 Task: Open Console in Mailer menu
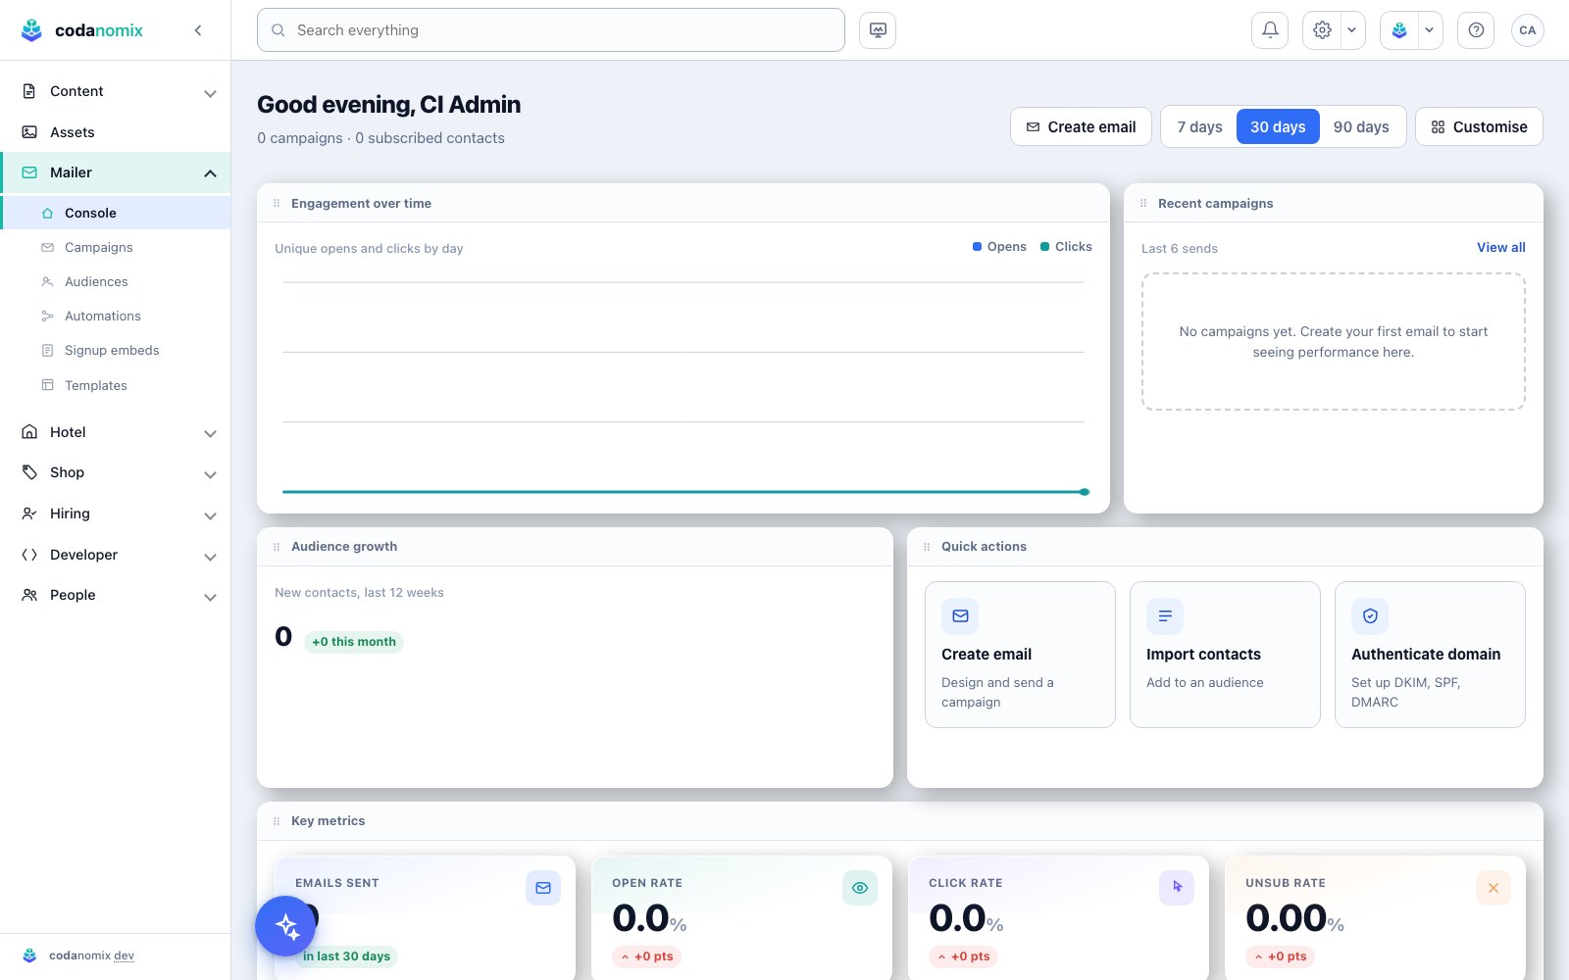point(117,213)
